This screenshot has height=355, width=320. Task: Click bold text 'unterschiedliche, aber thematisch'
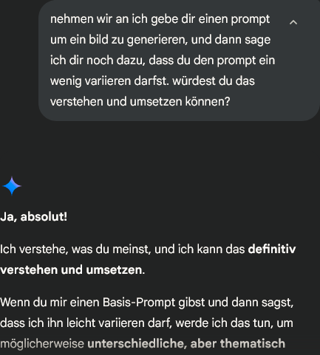coord(186,343)
